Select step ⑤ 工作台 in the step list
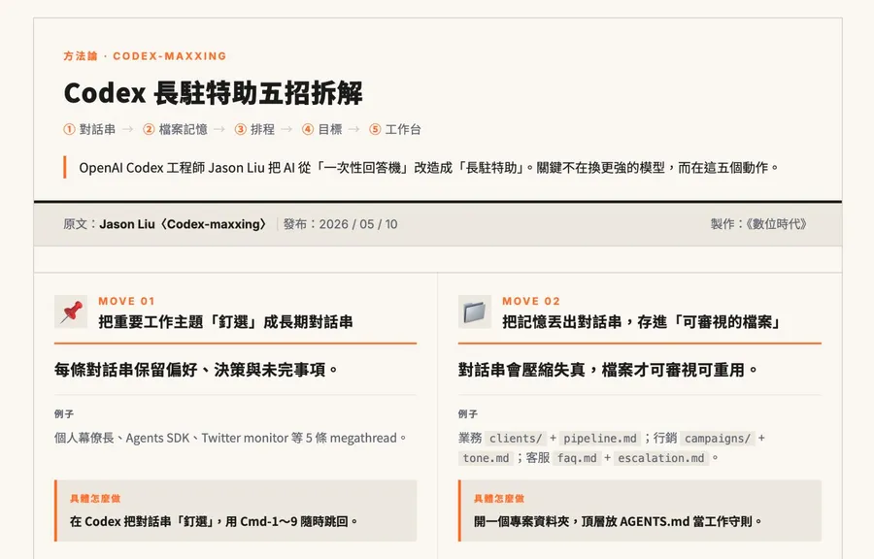Viewport: 874px width, 559px height. (x=395, y=129)
